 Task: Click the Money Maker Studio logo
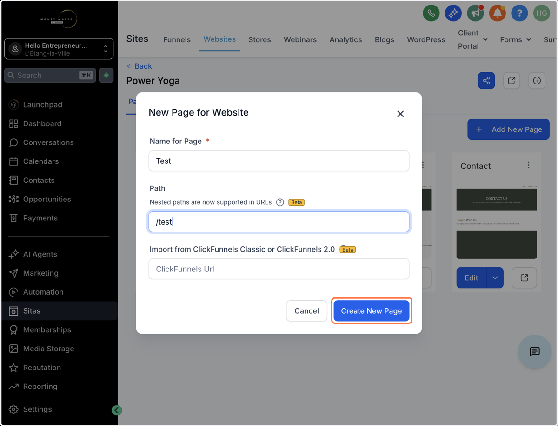coord(59,19)
